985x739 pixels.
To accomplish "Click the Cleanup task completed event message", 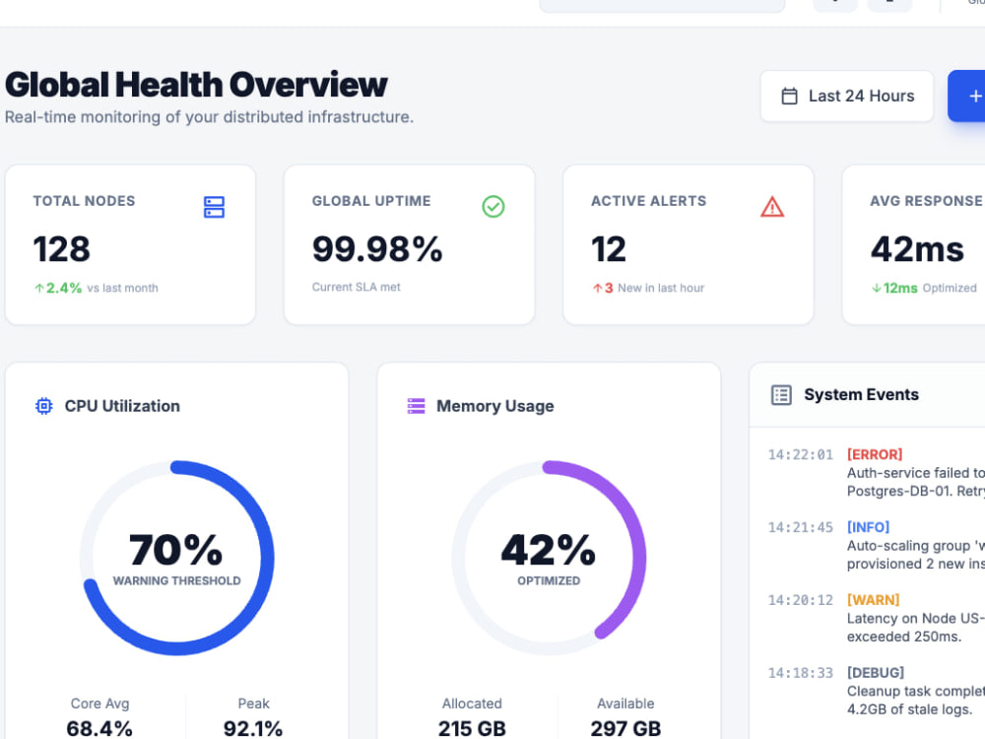I will click(915, 701).
